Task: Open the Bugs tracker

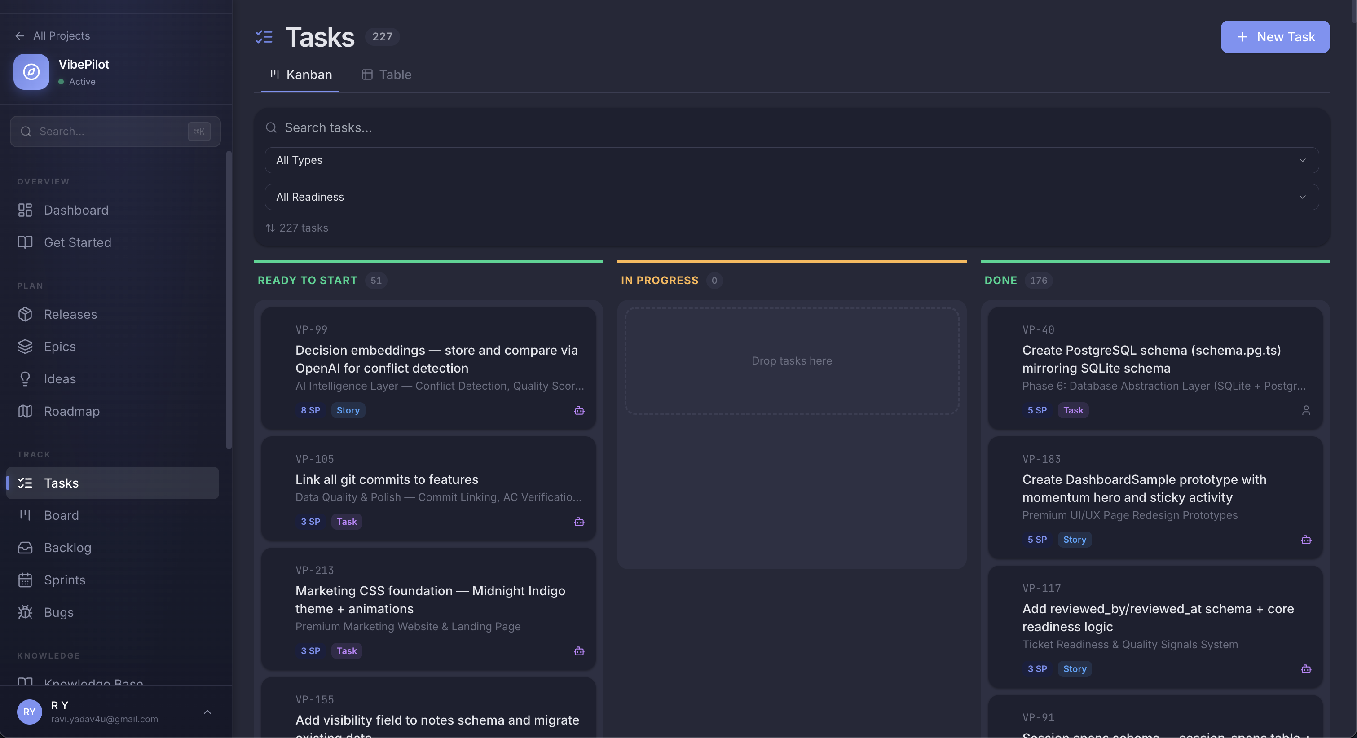Action: pos(58,612)
